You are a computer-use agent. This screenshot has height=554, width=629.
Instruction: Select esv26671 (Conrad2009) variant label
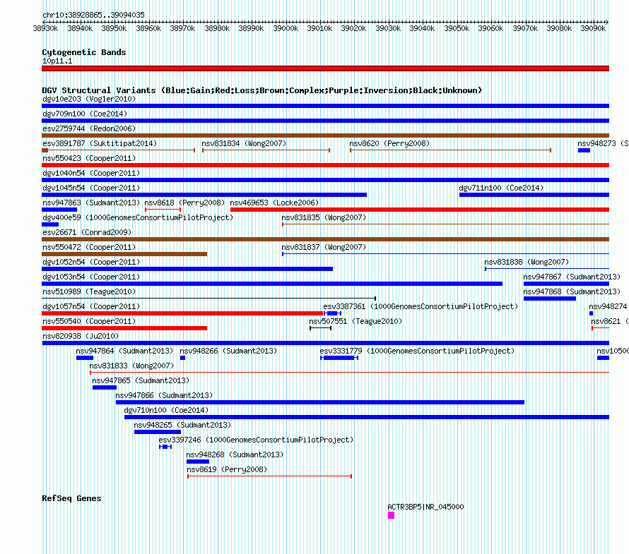tap(87, 232)
